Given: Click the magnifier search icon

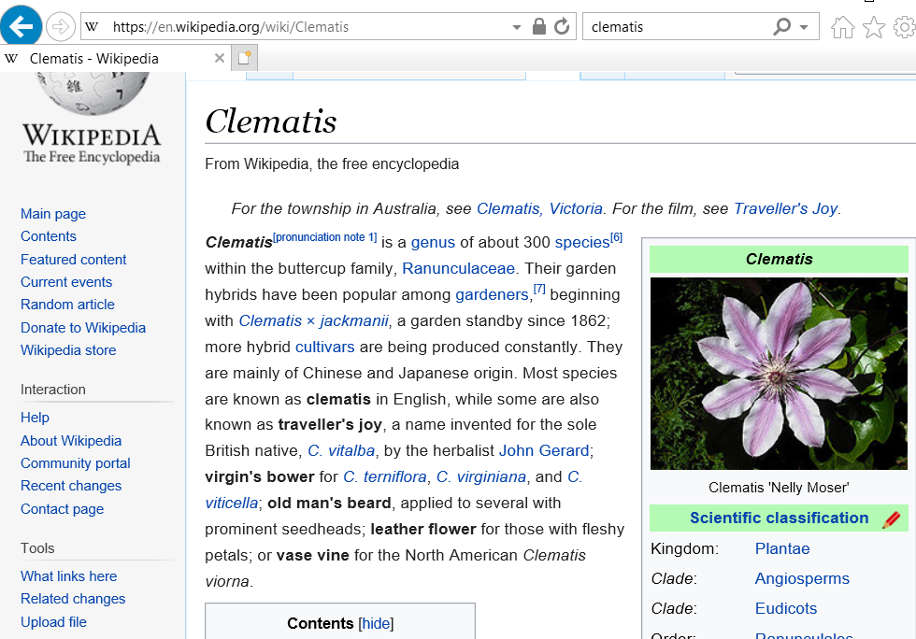Looking at the screenshot, I should [781, 26].
